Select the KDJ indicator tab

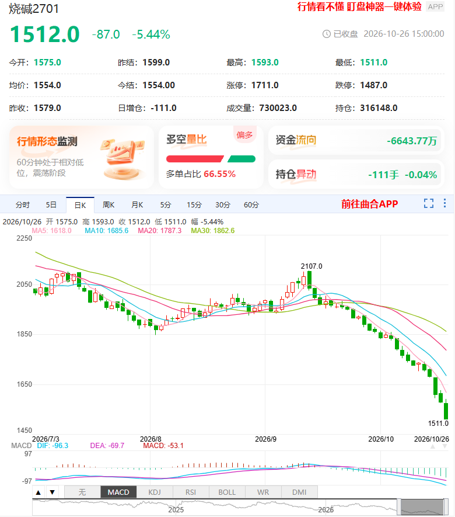[x=155, y=492]
